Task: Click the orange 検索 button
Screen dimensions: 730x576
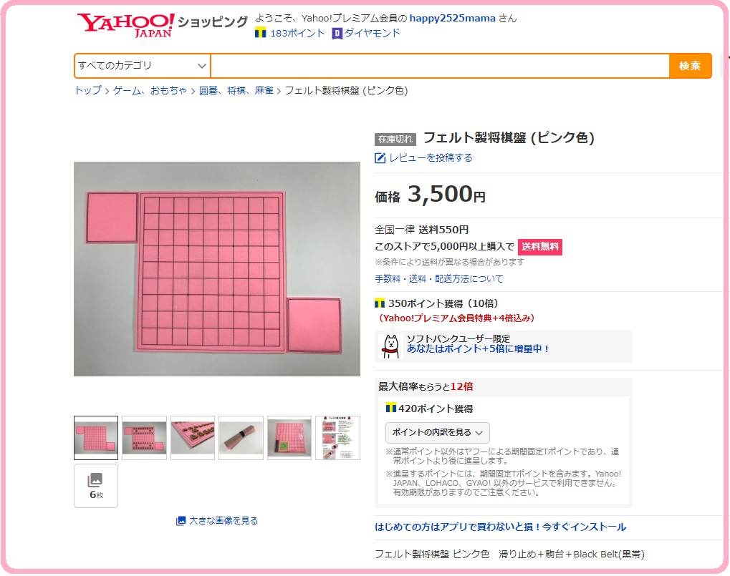Action: [x=690, y=66]
